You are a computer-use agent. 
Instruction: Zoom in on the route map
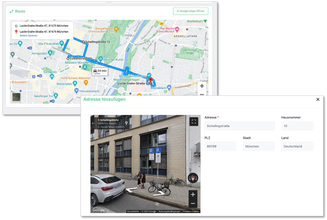pos(202,86)
